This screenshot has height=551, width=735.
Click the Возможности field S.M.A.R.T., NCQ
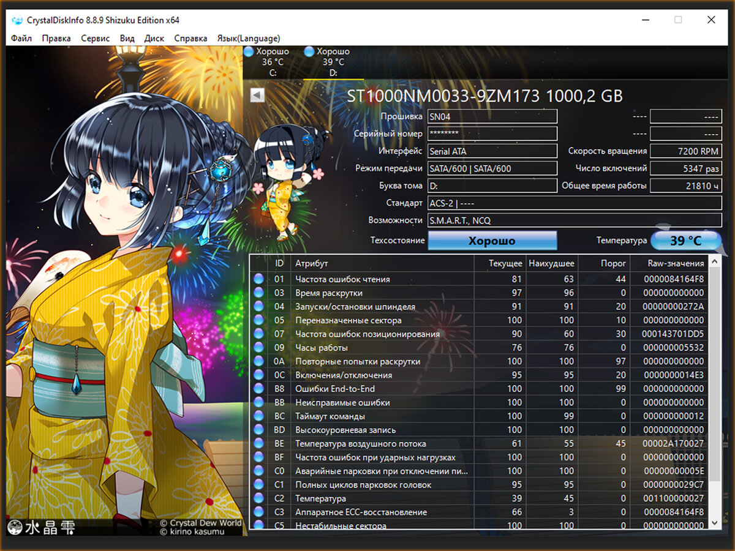(x=575, y=220)
